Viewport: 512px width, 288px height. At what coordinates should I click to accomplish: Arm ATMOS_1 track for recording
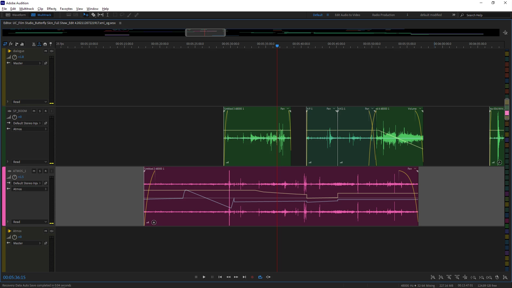tap(46, 171)
